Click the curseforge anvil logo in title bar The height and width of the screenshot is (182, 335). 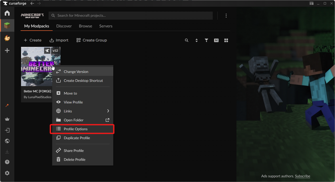(5, 3)
